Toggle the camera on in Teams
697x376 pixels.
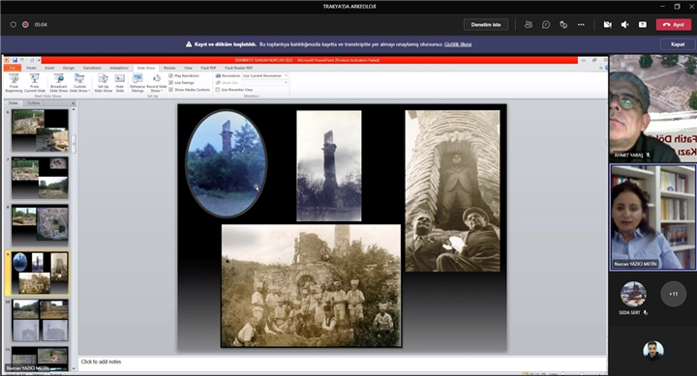pos(607,25)
